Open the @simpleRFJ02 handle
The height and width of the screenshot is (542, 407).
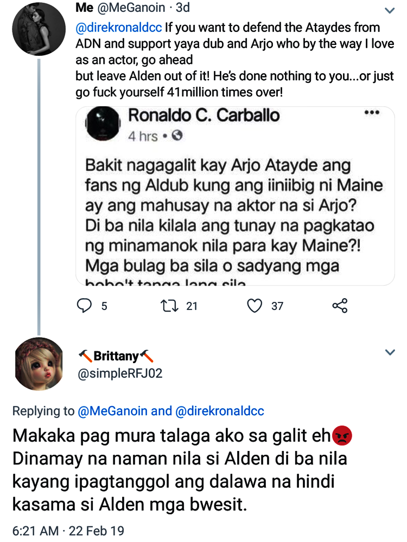[120, 373]
